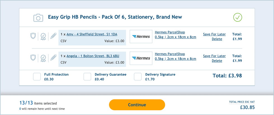Click the award ribbon icon in Angela's row
The image size is (274, 115).
click(43, 58)
